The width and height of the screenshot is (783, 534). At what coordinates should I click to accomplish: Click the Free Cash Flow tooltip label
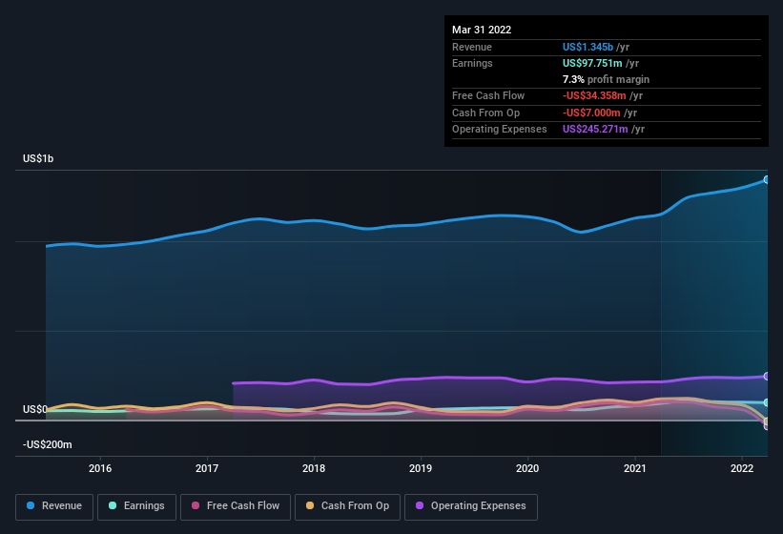click(488, 95)
